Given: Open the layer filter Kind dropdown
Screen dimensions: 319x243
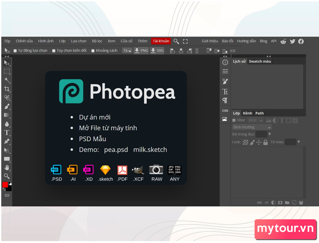Looking at the screenshot, I should [x=256, y=120].
